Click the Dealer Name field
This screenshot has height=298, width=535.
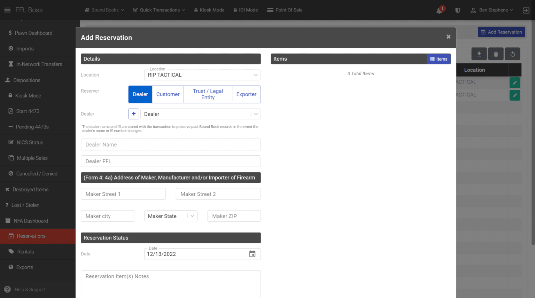point(171,144)
